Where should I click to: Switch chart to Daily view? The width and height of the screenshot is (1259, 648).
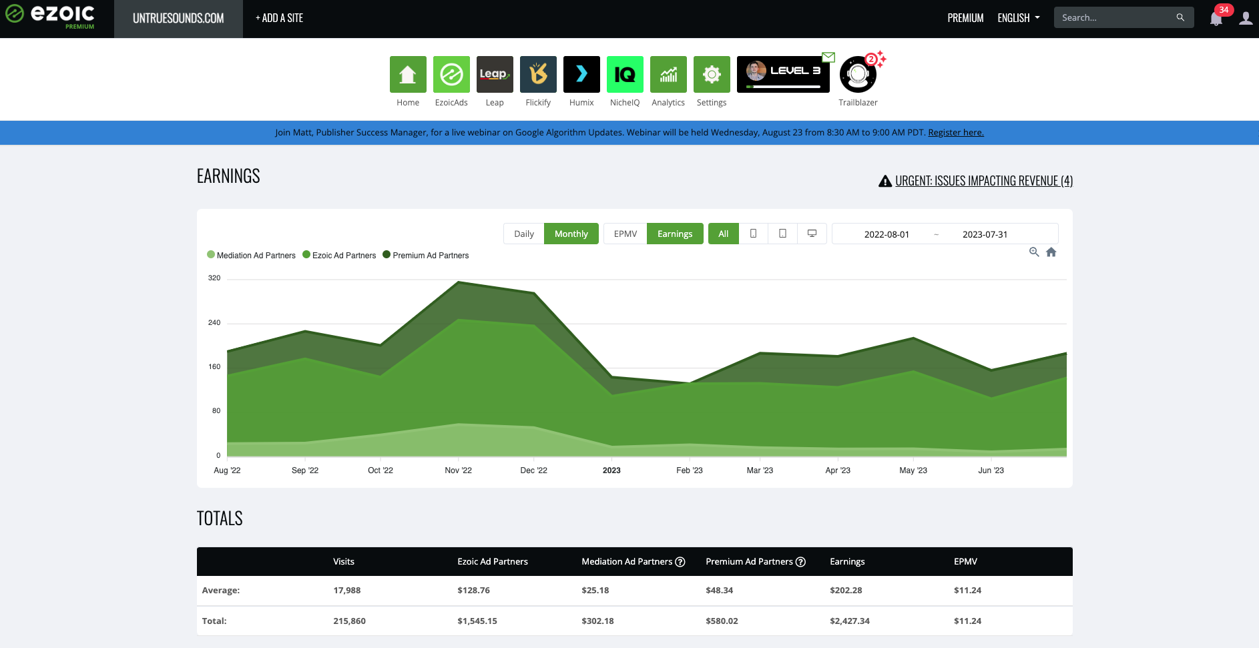tap(524, 234)
